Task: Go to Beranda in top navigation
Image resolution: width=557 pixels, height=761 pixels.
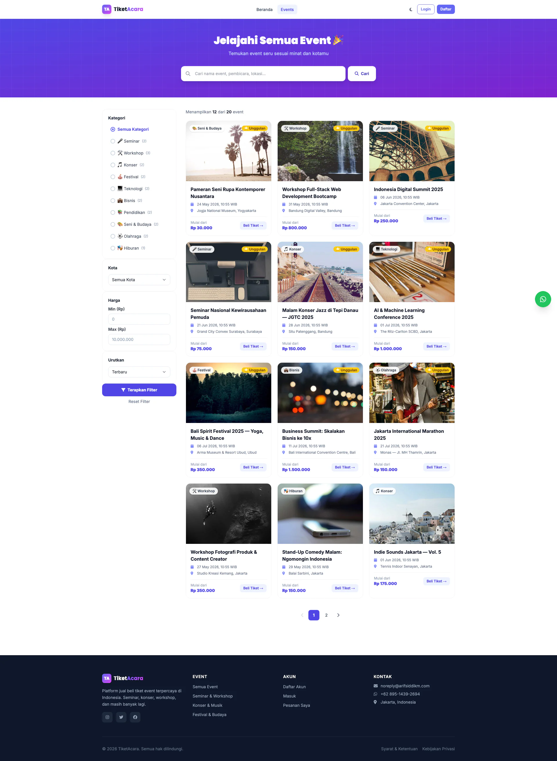Action: pyautogui.click(x=264, y=10)
